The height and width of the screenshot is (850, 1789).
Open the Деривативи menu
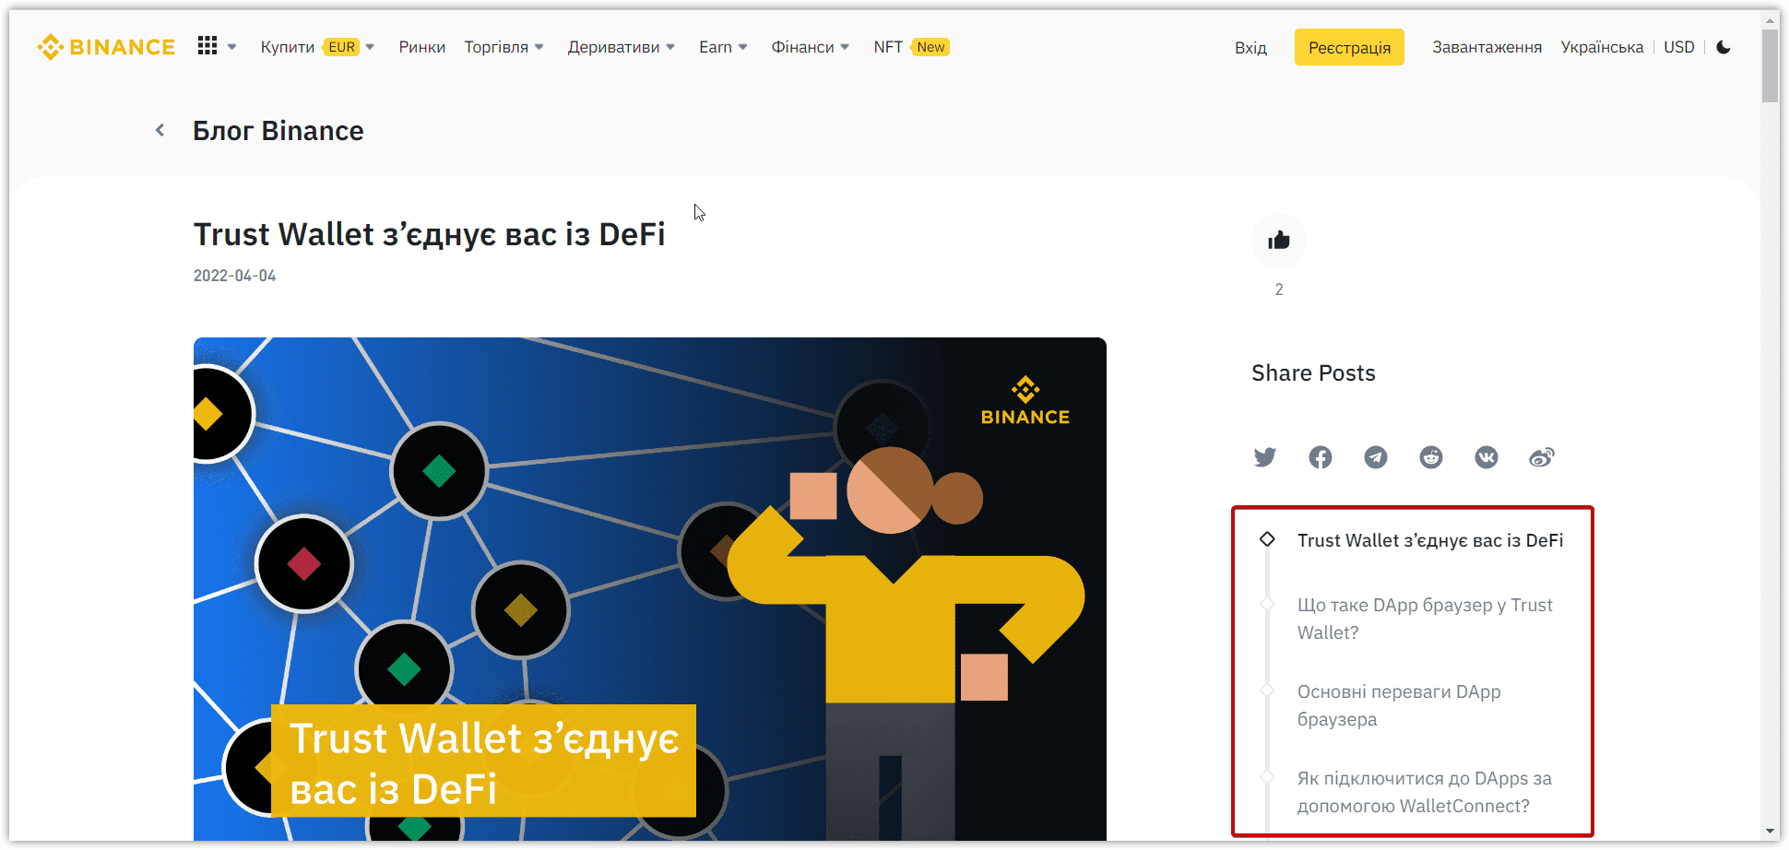tap(613, 47)
